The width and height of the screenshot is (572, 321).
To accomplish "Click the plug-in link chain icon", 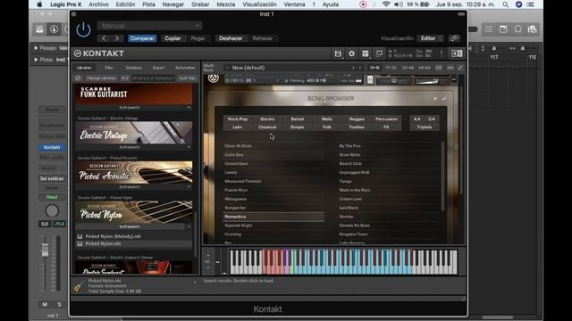I will pyautogui.click(x=454, y=38).
